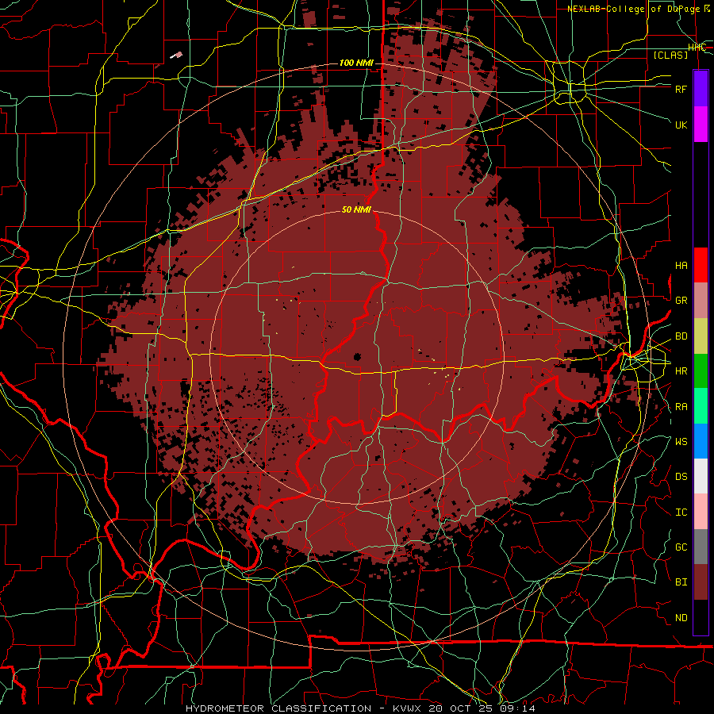
Task: Select the 'WS' legend label
Action: pos(681,441)
